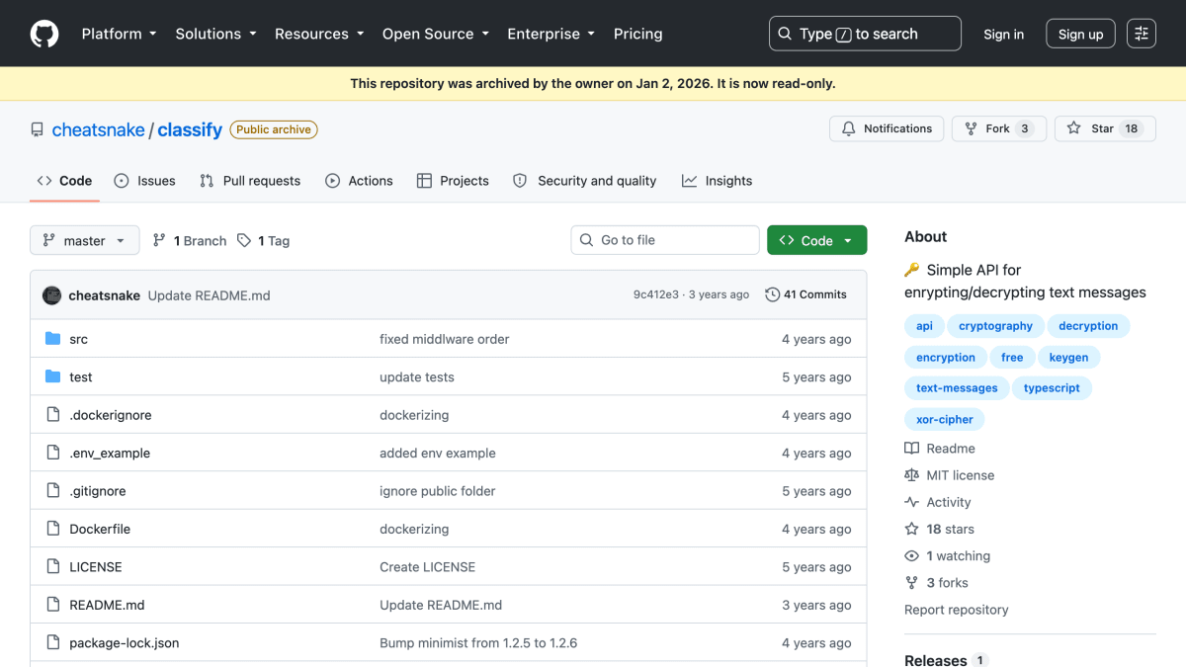
Task: Click the cheatsnake avatar in the commit row
Action: click(x=52, y=295)
